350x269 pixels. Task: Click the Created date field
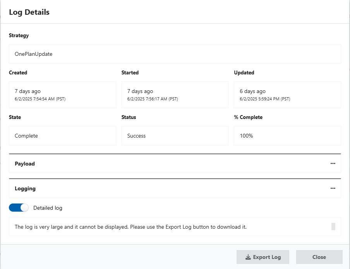[62, 95]
